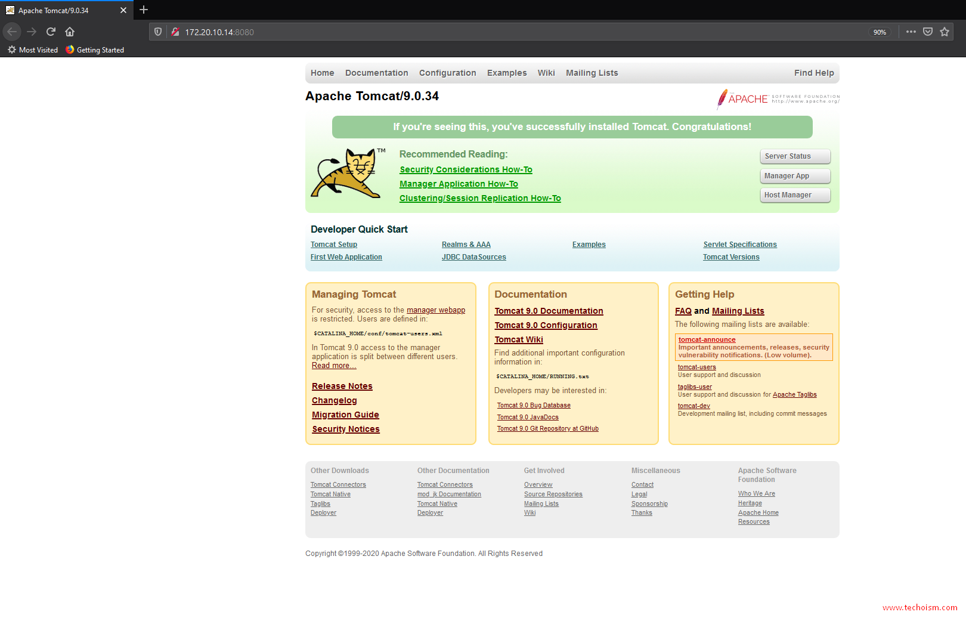Click the manager webapp link
Screen dimensions: 966x618
click(436, 310)
